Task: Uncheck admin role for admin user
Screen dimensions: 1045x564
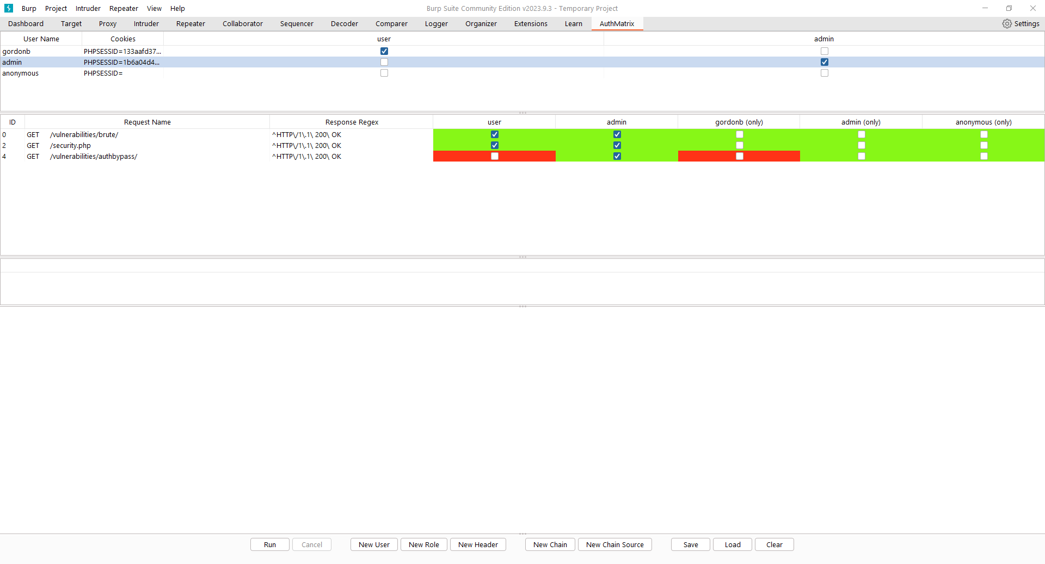Action: (825, 62)
